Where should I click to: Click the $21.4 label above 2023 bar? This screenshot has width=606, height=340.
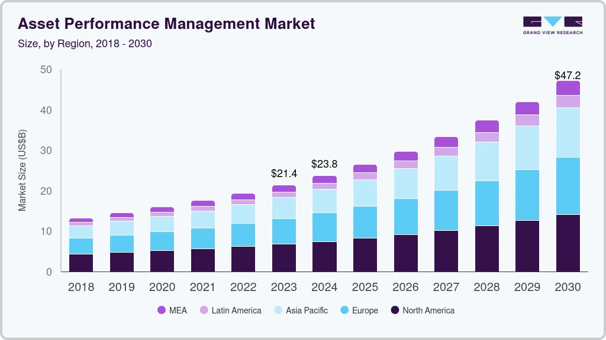[284, 174]
